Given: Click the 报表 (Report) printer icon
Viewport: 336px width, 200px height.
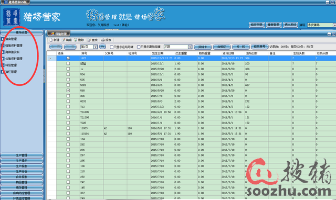Looking at the screenshot, I should [x=103, y=40].
